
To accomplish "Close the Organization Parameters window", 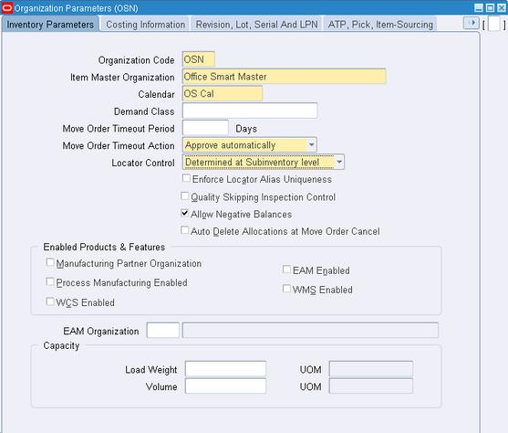I will pos(501,8).
